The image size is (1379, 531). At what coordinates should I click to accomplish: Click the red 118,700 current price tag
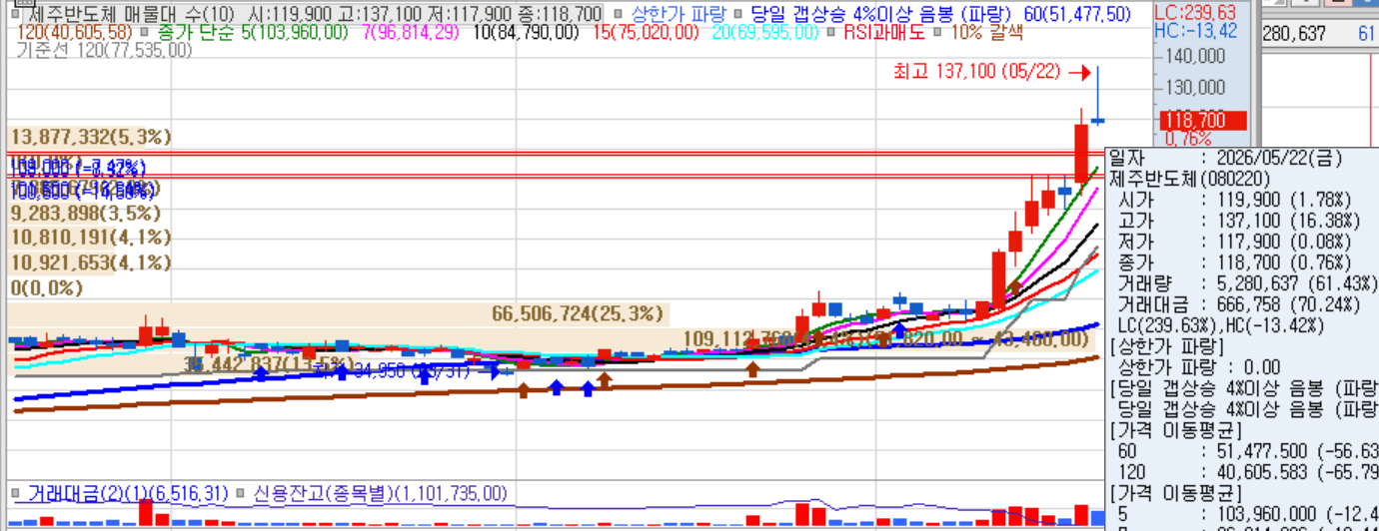coord(1203,121)
